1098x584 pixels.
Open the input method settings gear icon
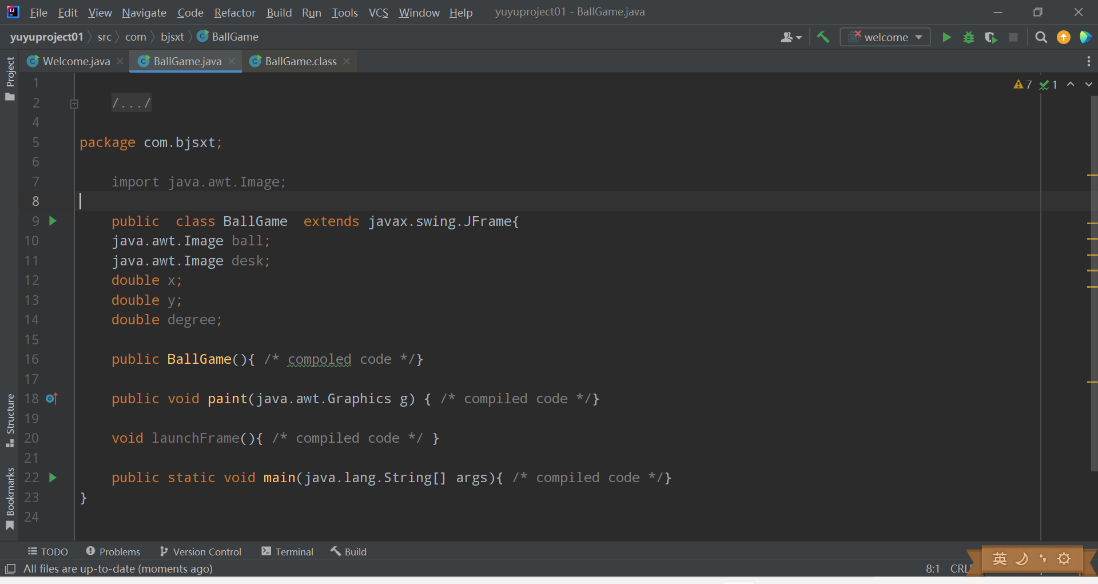tap(1064, 559)
